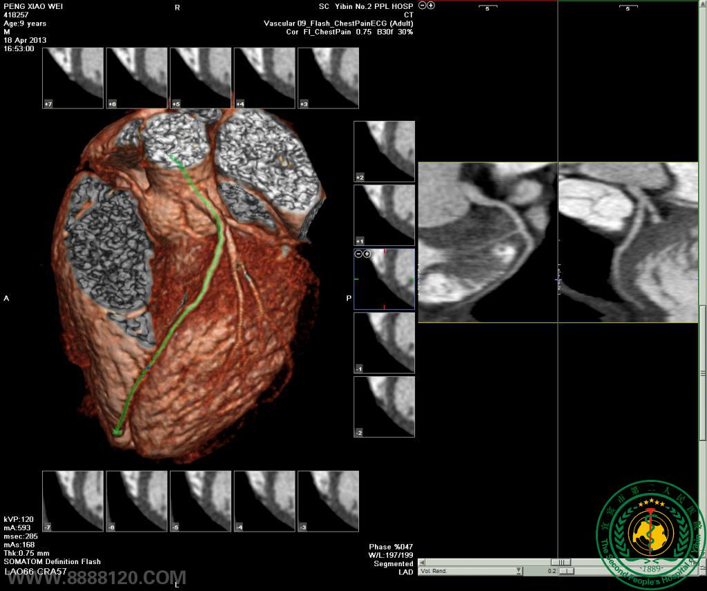Open the Vol. Rend. dropdown

pos(519,571)
